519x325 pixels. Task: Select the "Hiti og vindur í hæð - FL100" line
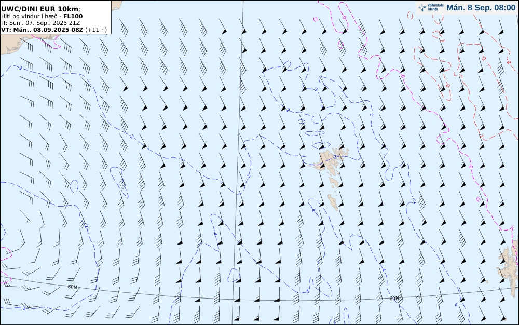[x=42, y=16]
